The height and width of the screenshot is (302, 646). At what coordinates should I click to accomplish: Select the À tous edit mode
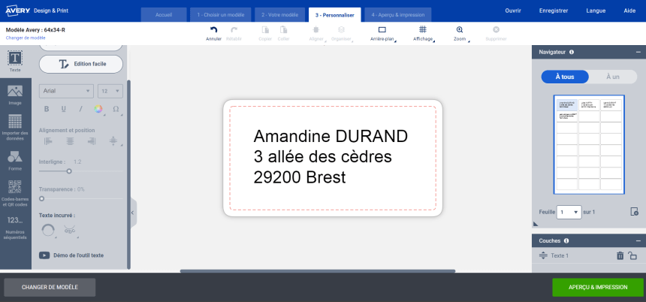coord(565,77)
